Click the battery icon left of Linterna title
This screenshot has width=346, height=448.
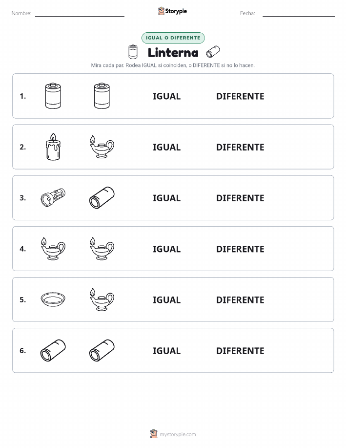point(133,52)
